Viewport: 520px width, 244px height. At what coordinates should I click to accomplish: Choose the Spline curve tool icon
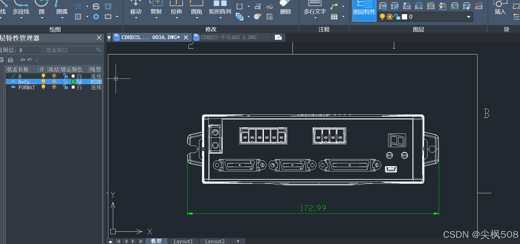[x=96, y=6]
